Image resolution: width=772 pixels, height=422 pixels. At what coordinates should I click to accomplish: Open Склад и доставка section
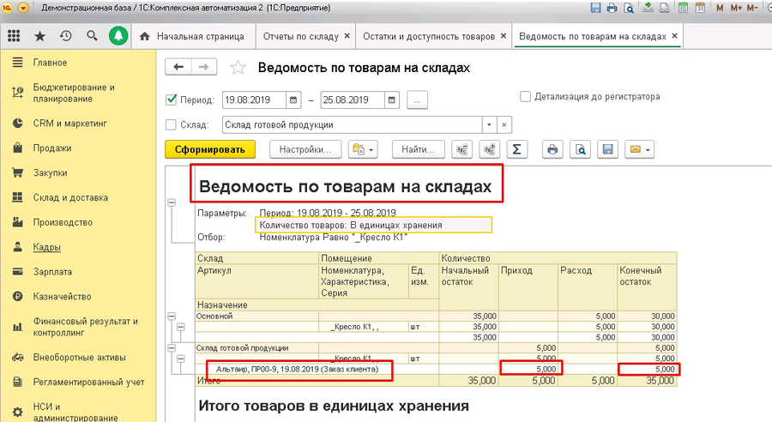tap(70, 197)
